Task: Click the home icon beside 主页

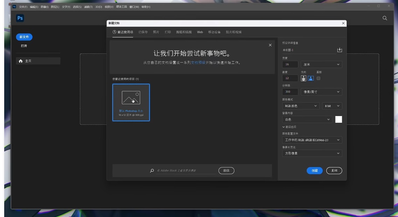Action: click(21, 61)
